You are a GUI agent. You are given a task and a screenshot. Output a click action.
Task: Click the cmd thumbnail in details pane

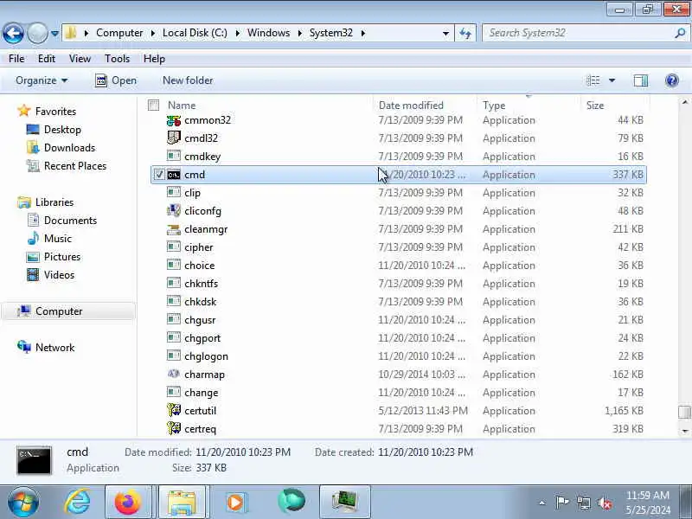pyautogui.click(x=34, y=460)
